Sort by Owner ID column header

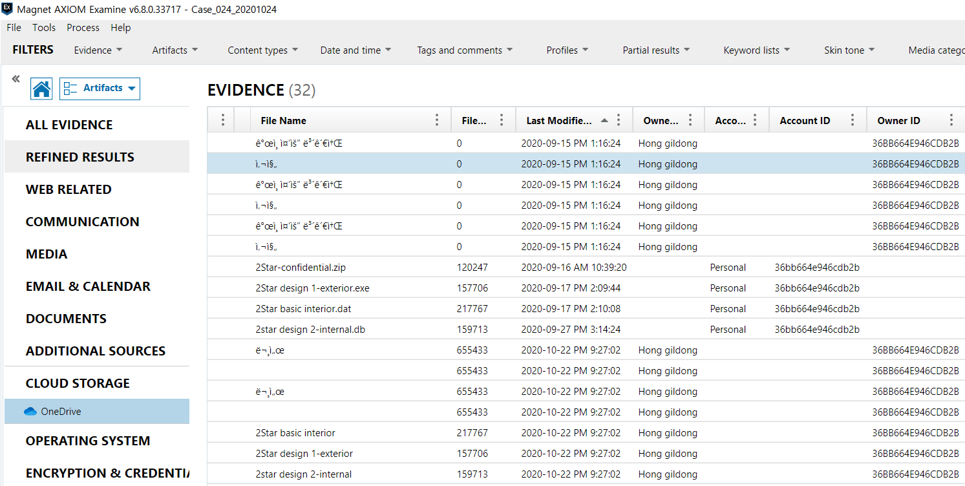point(898,120)
